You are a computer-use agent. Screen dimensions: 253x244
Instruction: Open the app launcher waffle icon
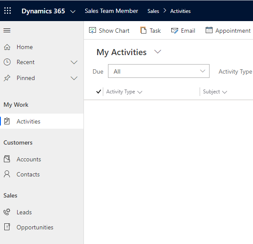pyautogui.click(x=7, y=11)
